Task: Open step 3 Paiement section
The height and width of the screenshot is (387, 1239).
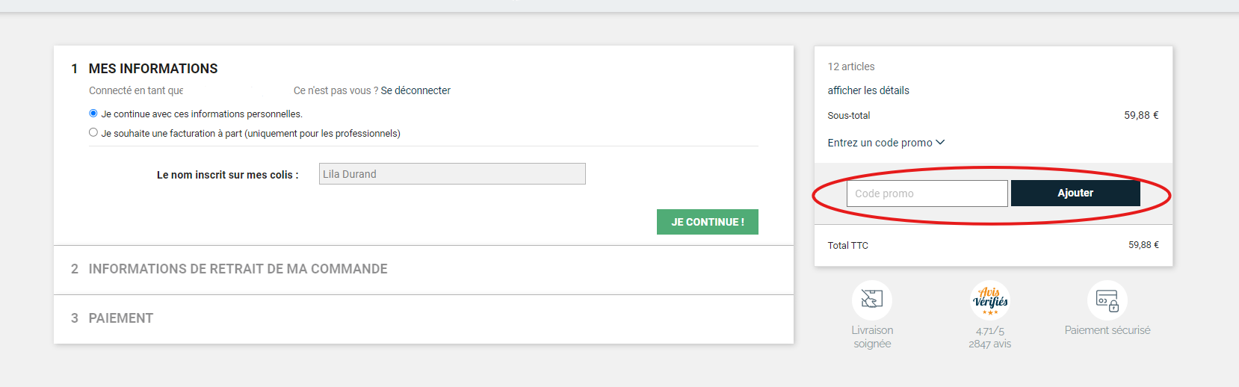Action: [120, 318]
